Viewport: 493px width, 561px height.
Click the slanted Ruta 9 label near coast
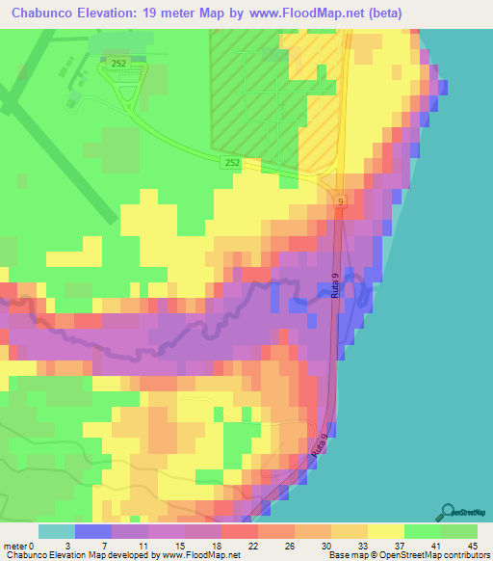tap(320, 445)
